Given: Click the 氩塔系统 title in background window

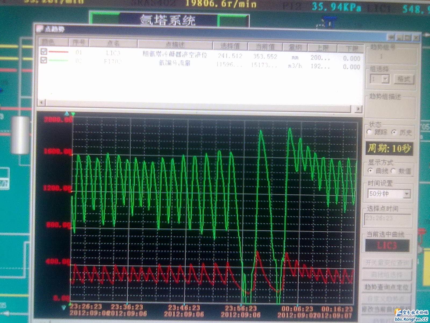Looking at the screenshot, I should click(x=167, y=20).
